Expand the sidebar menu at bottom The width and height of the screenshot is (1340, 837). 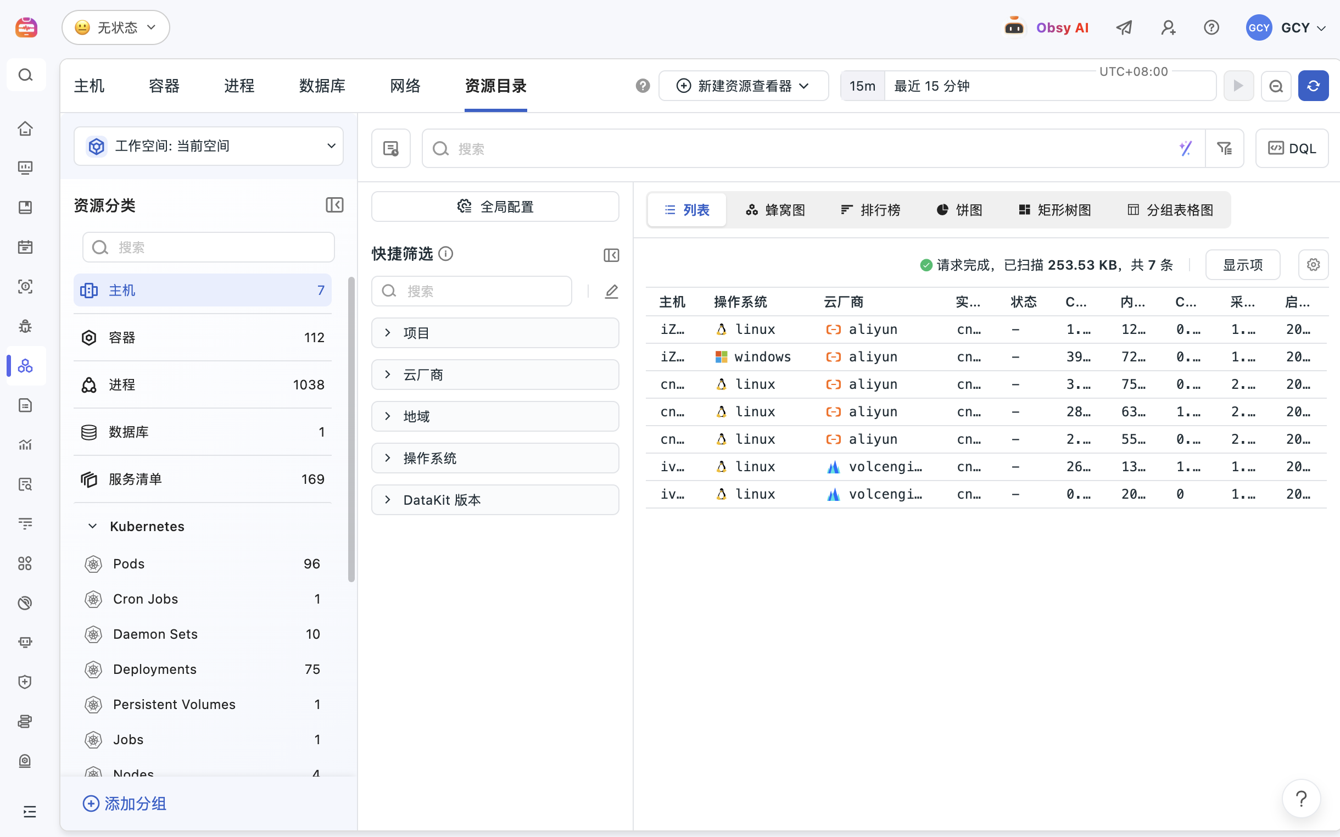[29, 812]
